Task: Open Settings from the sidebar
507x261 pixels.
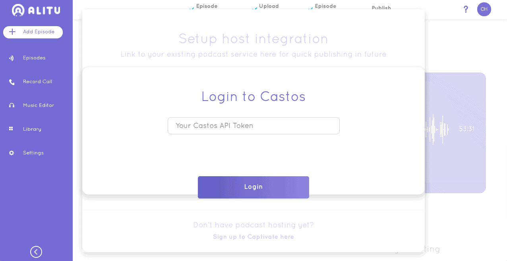Action: click(33, 153)
